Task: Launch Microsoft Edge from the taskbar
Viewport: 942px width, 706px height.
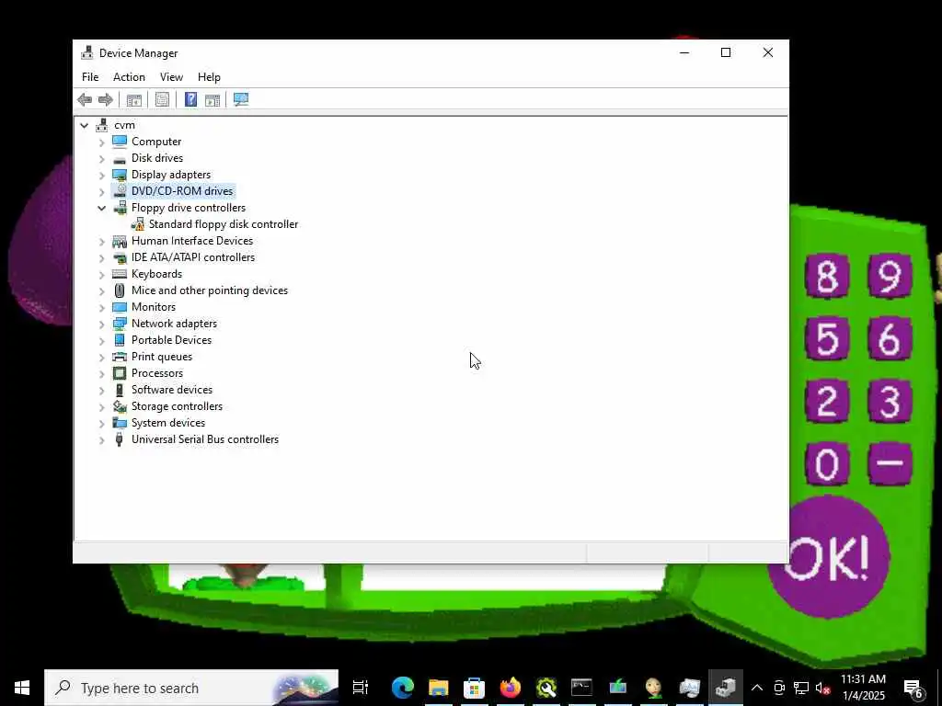Action: click(403, 688)
